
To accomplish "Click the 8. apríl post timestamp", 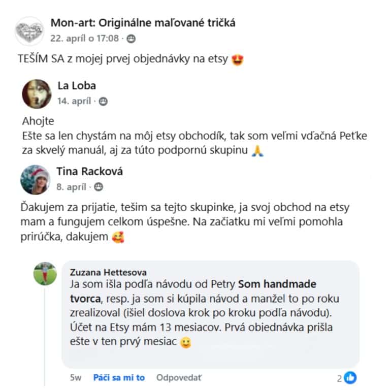I will pyautogui.click(x=71, y=187).
